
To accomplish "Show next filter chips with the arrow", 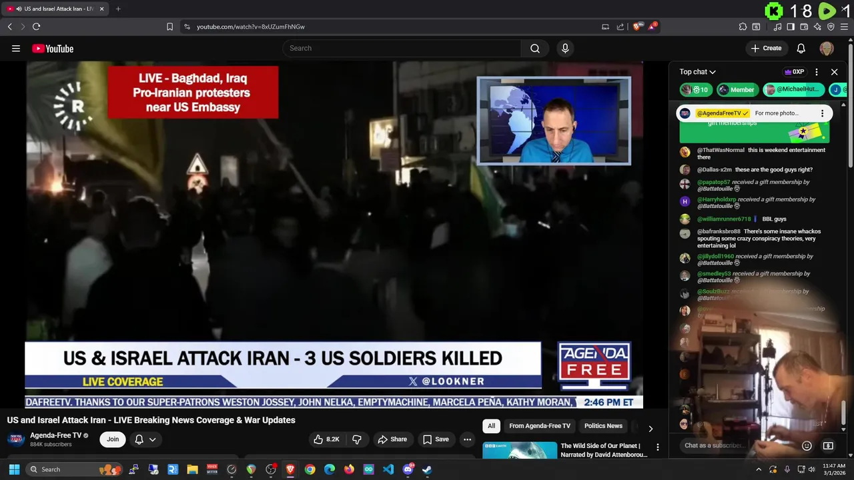I will 651,429.
